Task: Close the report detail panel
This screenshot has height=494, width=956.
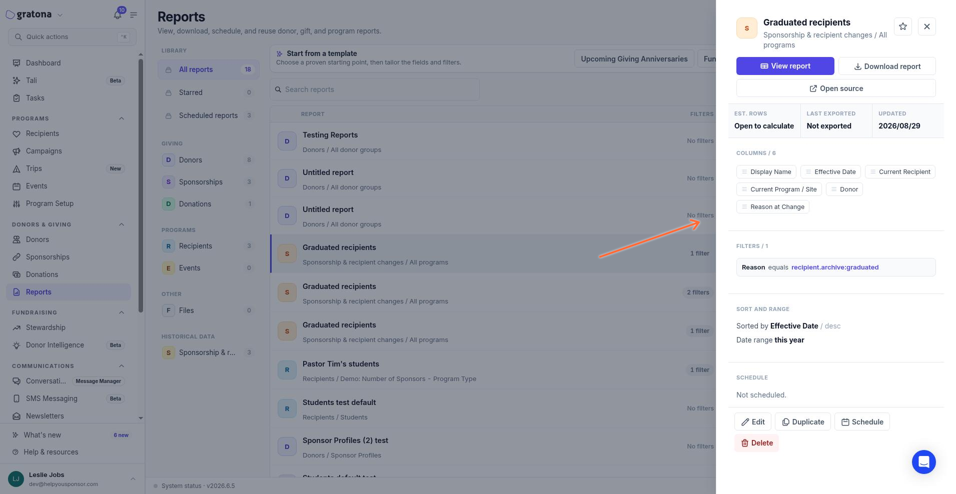Action: point(926,26)
